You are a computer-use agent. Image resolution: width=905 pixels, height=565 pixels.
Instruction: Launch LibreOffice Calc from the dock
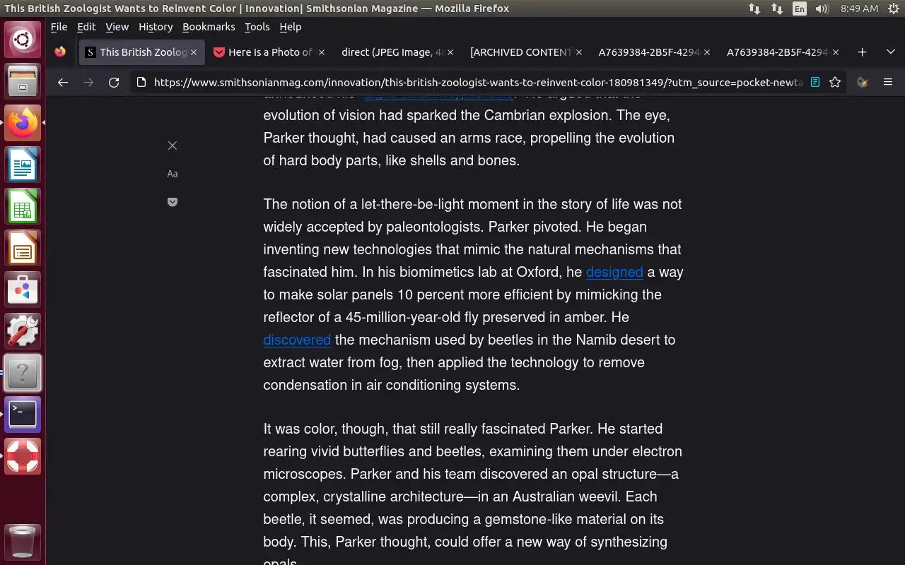[23, 207]
